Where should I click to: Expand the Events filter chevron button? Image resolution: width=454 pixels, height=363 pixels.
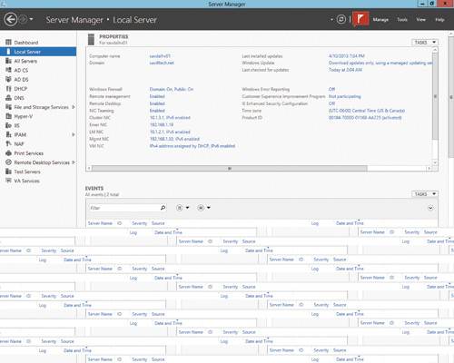(430, 208)
